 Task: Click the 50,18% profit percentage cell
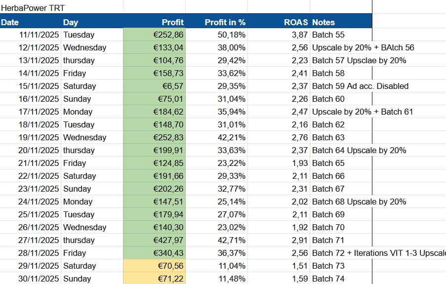(216, 35)
